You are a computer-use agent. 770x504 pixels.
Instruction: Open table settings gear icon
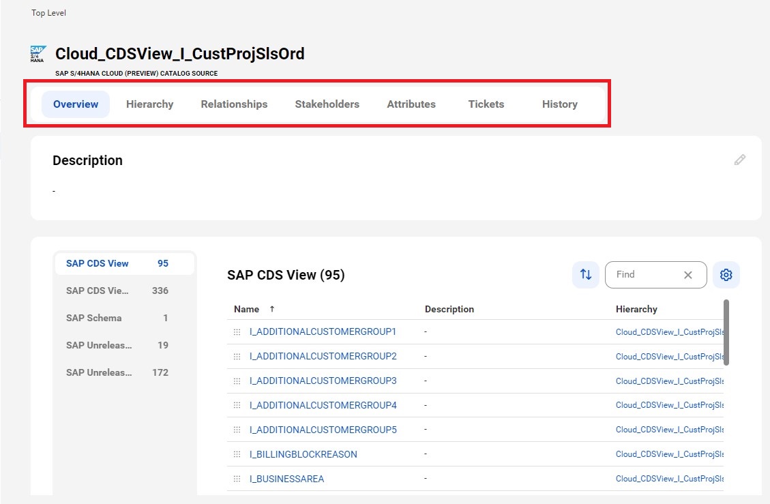tap(726, 275)
